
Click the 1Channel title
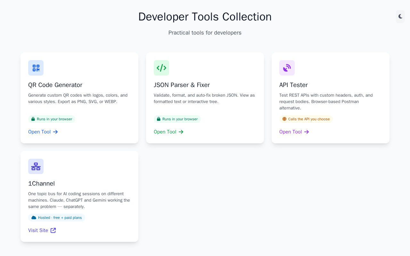[x=41, y=183]
